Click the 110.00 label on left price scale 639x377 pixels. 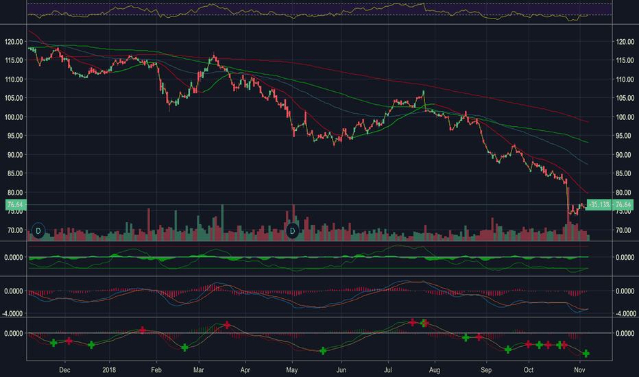(x=14, y=80)
